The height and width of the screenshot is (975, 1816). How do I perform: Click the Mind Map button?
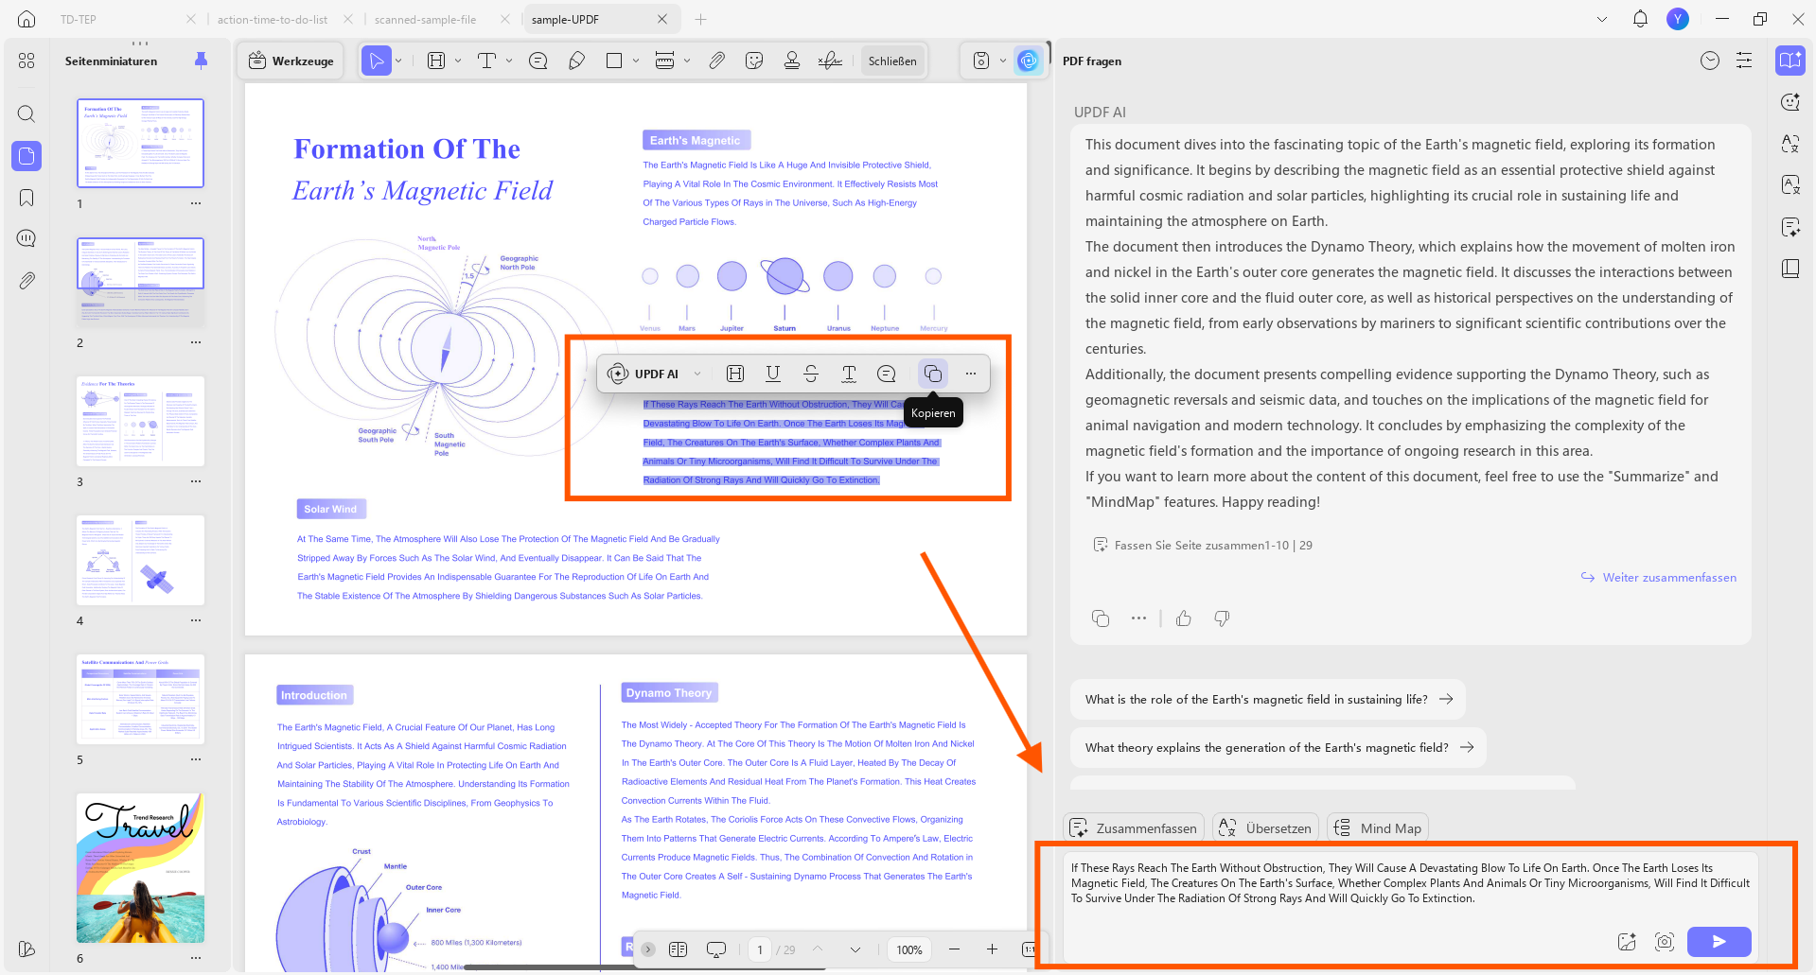pyautogui.click(x=1378, y=828)
